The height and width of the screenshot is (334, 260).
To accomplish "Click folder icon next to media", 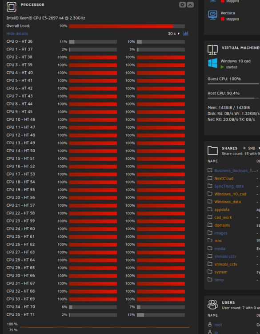I will pyautogui.click(x=210, y=248).
